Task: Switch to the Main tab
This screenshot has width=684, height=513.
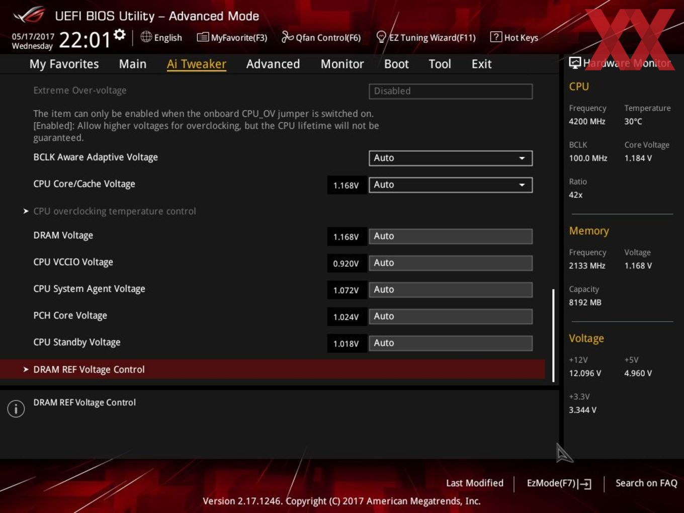Action: tap(133, 64)
